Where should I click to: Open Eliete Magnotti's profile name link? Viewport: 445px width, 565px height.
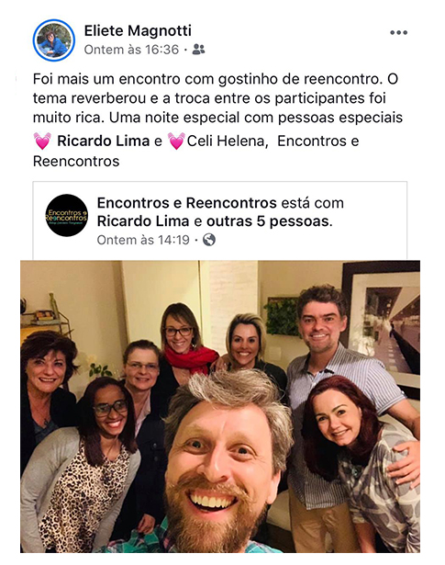click(138, 30)
